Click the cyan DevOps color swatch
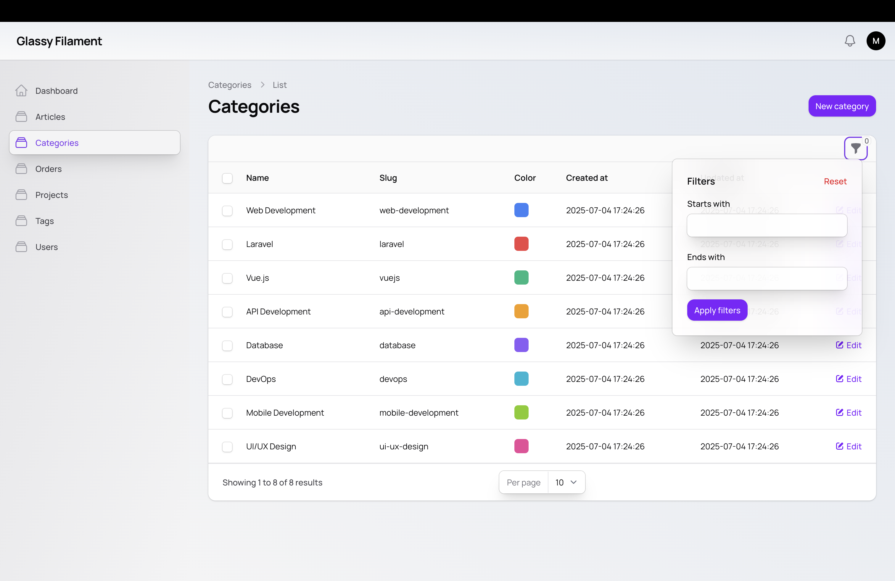The height and width of the screenshot is (581, 895). pos(521,378)
